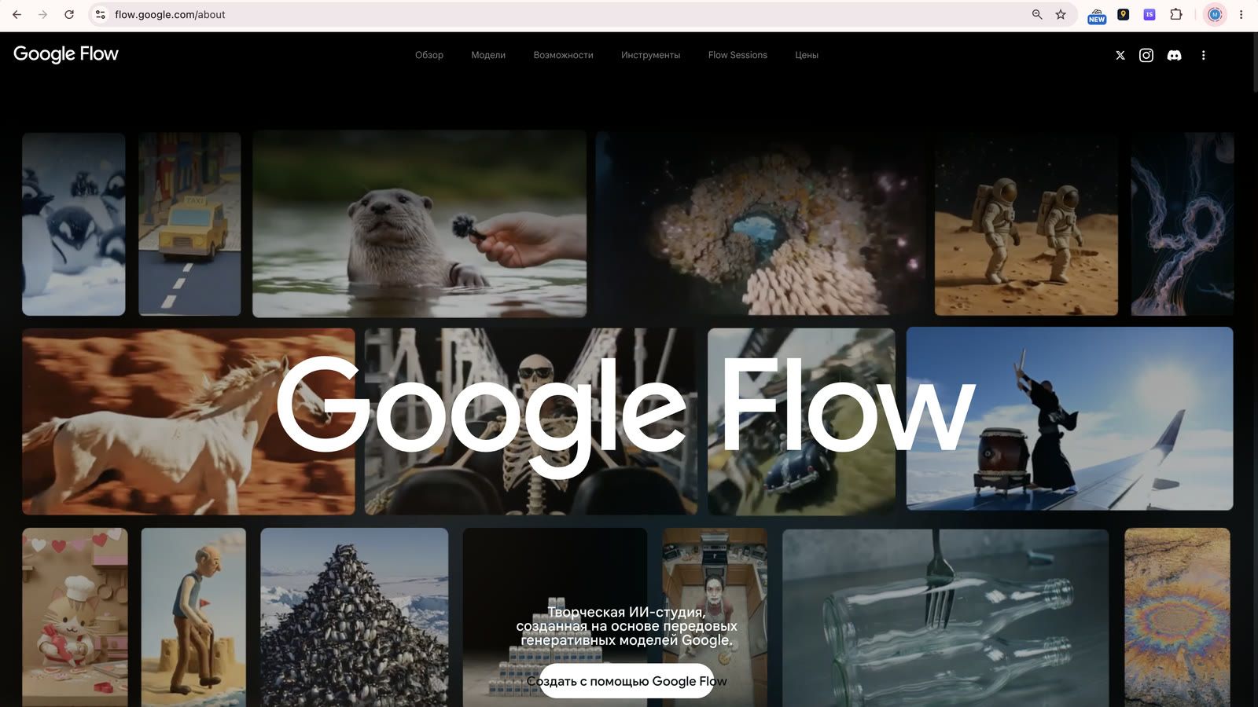
Task: Open the Discord social link
Action: click(x=1174, y=55)
